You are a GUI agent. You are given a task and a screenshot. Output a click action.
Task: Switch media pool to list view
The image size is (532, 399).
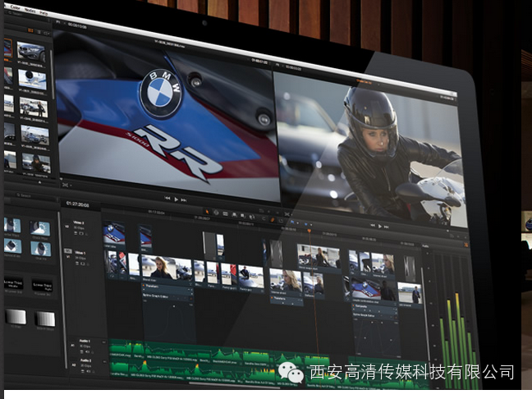click(x=39, y=32)
